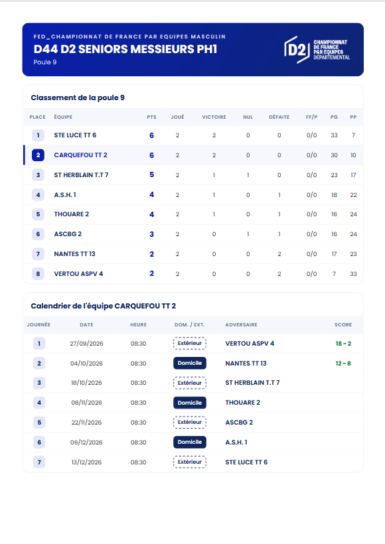
Task: Click the 6 points value for STE LUCE TT 6
Action: coord(151,135)
